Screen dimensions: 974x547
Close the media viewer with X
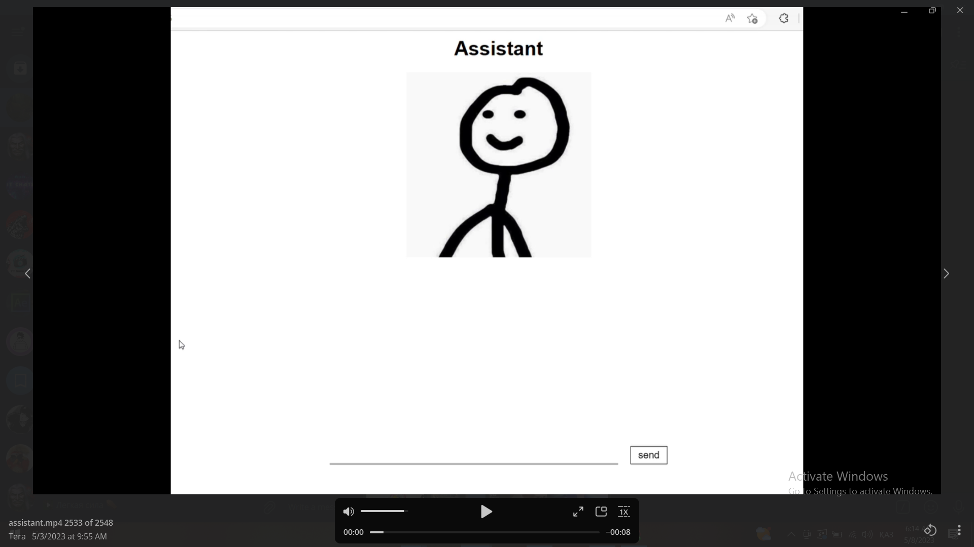[960, 10]
